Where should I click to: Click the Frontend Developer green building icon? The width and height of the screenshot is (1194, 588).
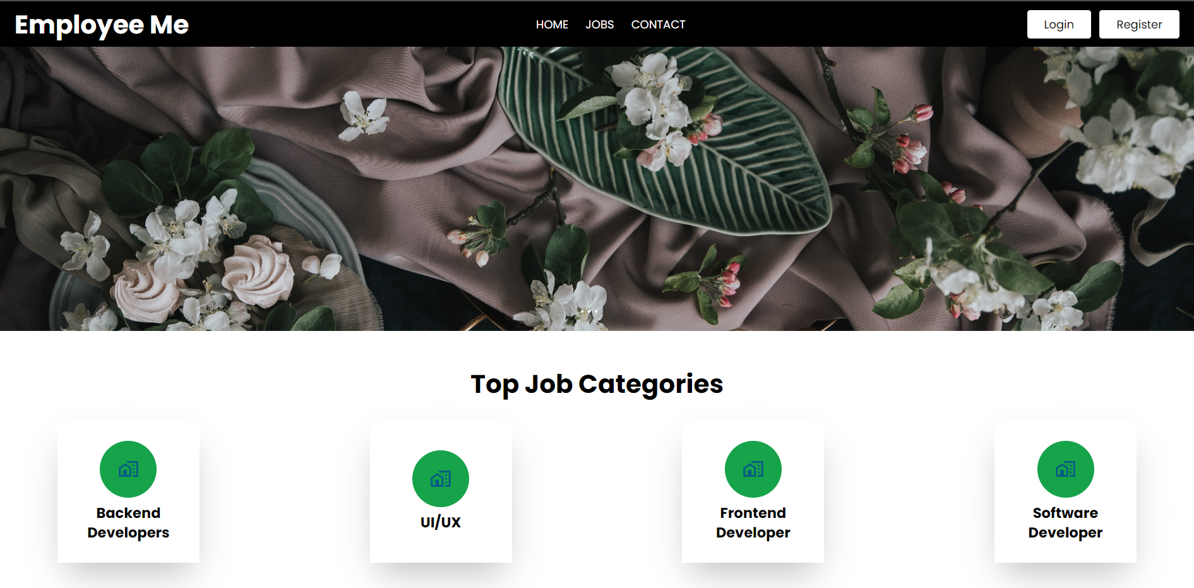[x=753, y=469]
